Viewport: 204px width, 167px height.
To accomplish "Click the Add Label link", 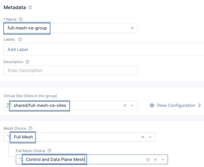I will point(18,49).
